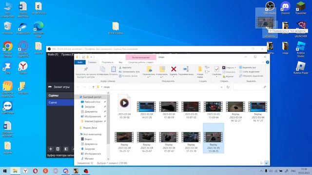Open the Properties dropdown arrow
312x175 pixels.
click(216, 77)
